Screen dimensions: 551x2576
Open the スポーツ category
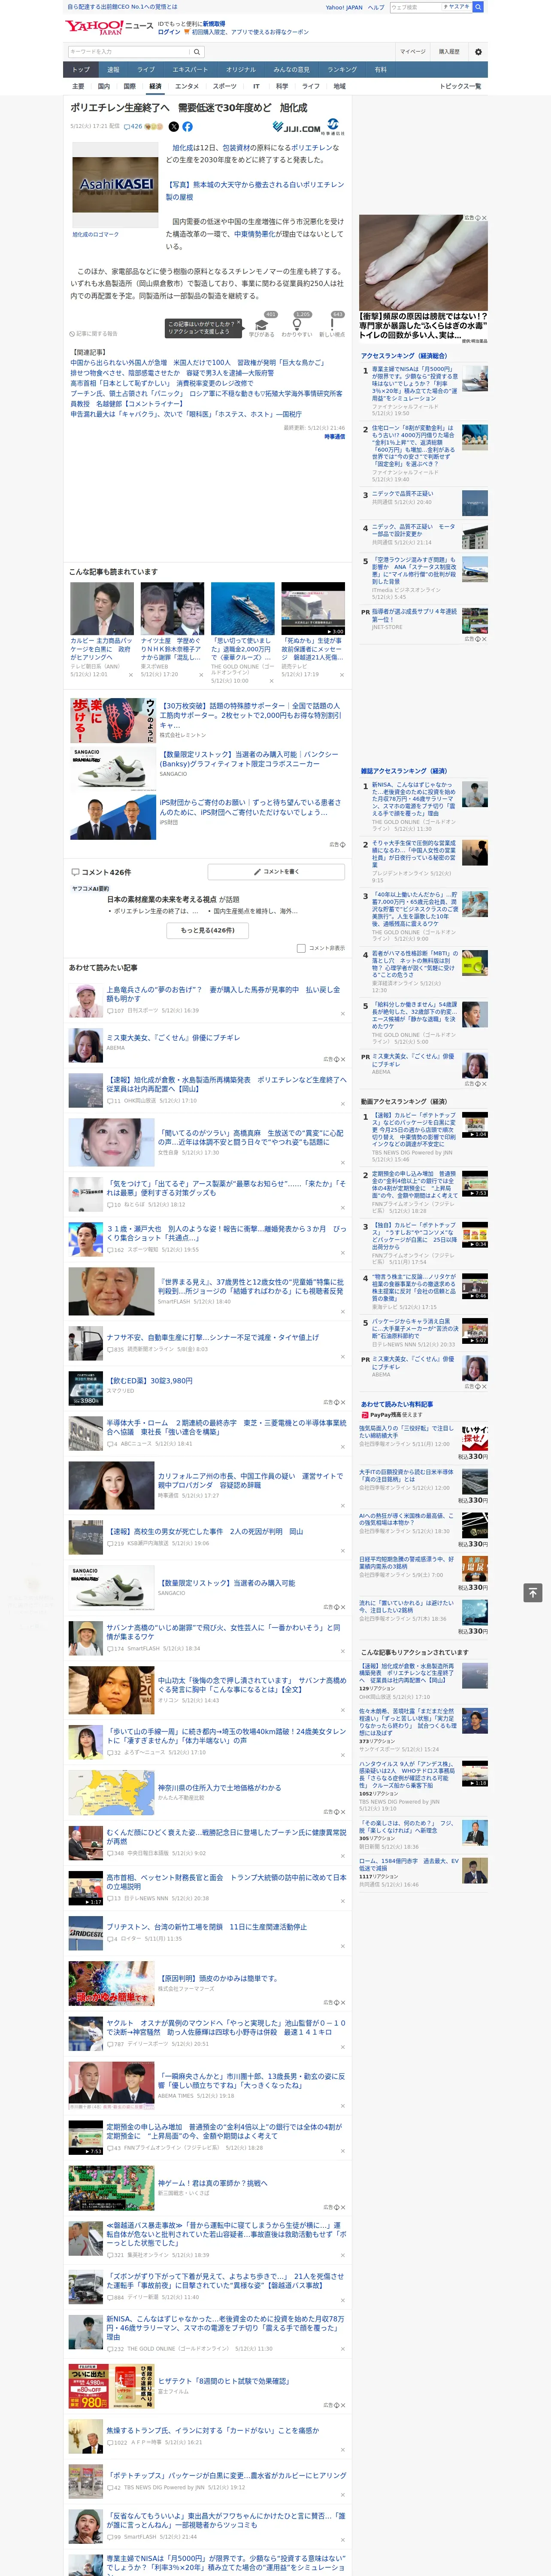point(225,86)
